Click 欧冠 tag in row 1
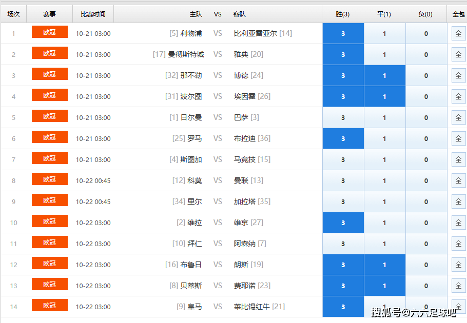The width and height of the screenshot is (467, 323). (x=50, y=32)
